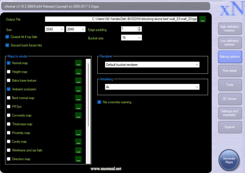Click the Output File path field
Image resolution: width=245 pixels, height=173 pixels.
[x=121, y=19]
